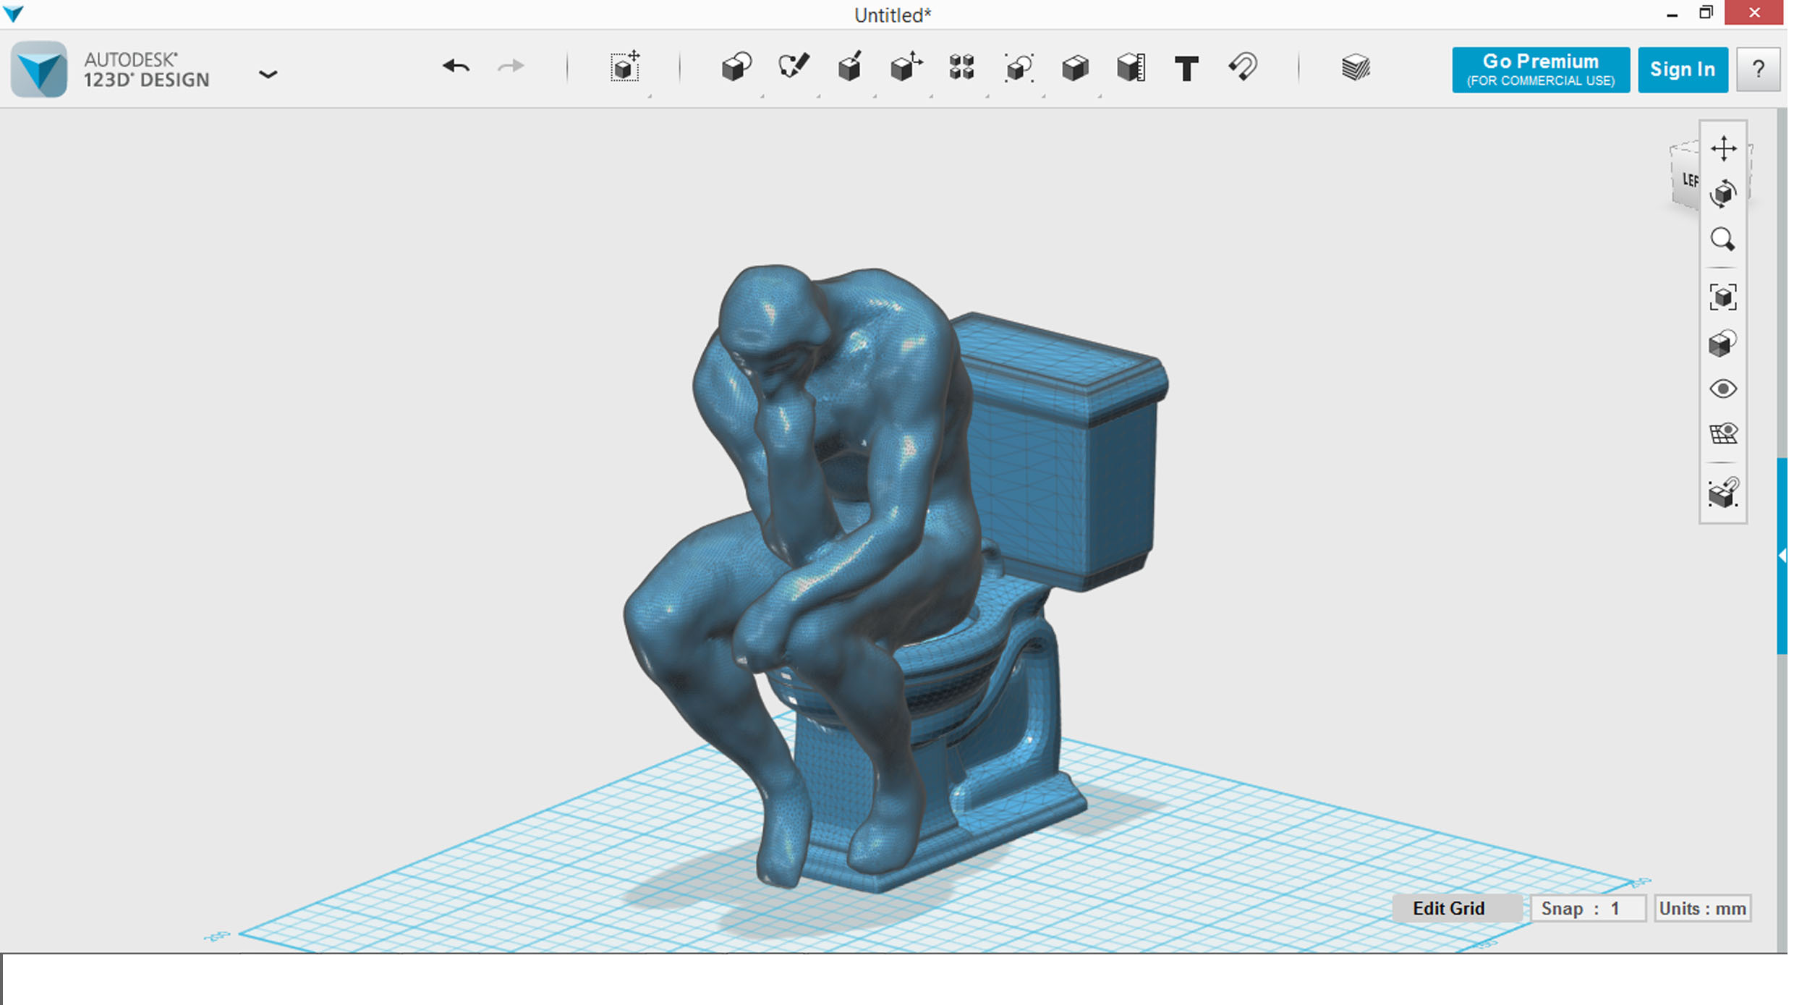Select the Text tool
The width and height of the screenshot is (1794, 1005).
[x=1186, y=69]
